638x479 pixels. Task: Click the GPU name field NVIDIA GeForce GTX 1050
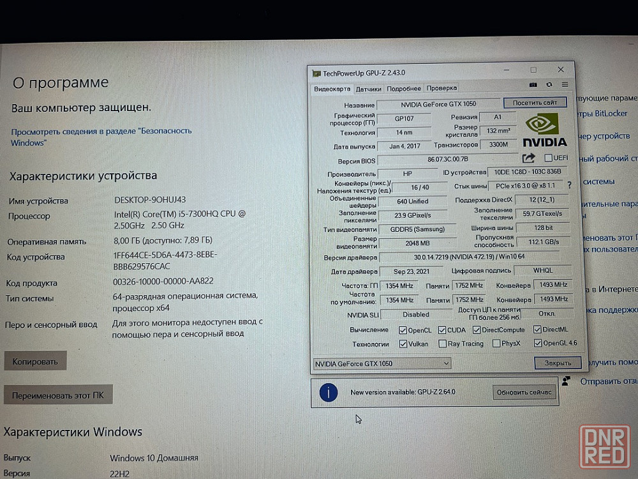point(438,104)
